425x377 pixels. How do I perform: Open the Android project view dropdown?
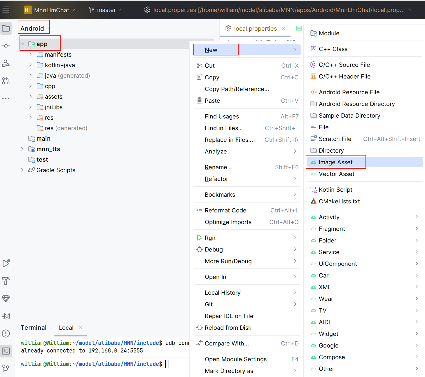(x=35, y=28)
